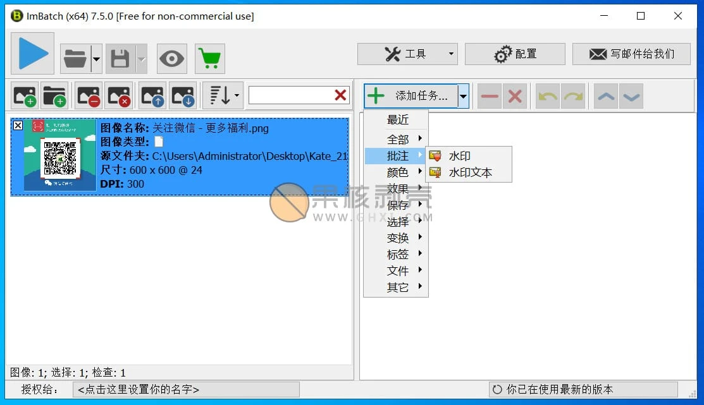Open the 其它 other submenu
Screen dimensions: 704x405
click(396, 287)
